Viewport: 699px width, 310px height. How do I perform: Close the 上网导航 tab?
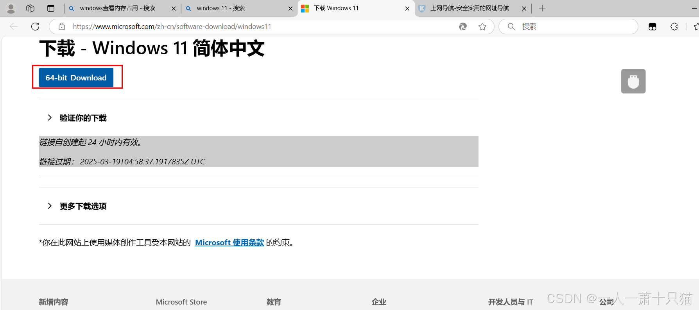pos(524,8)
